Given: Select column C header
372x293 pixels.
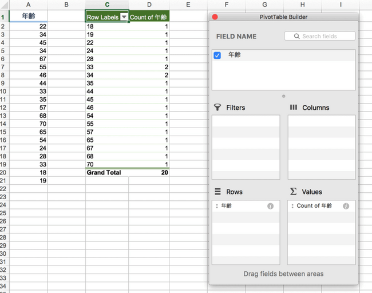Looking at the screenshot, I should point(107,5).
